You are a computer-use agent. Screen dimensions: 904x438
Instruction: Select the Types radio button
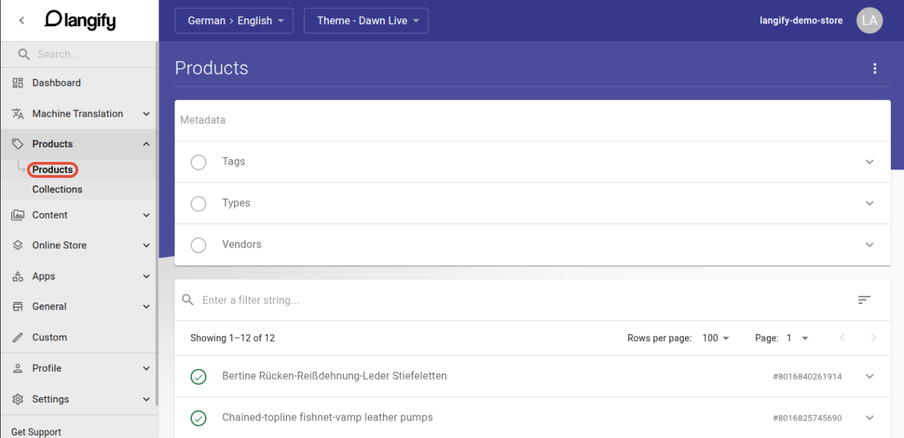(198, 203)
